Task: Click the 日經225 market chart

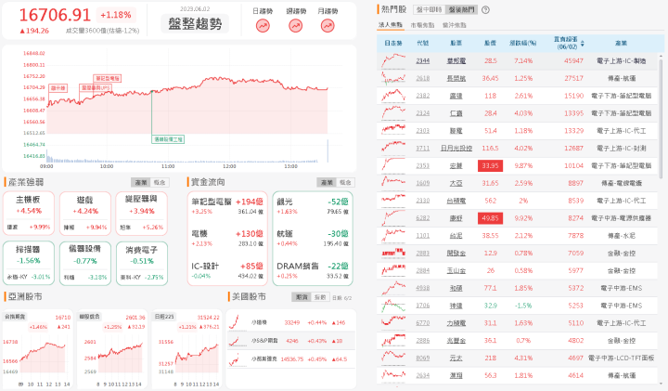Action: click(186, 349)
